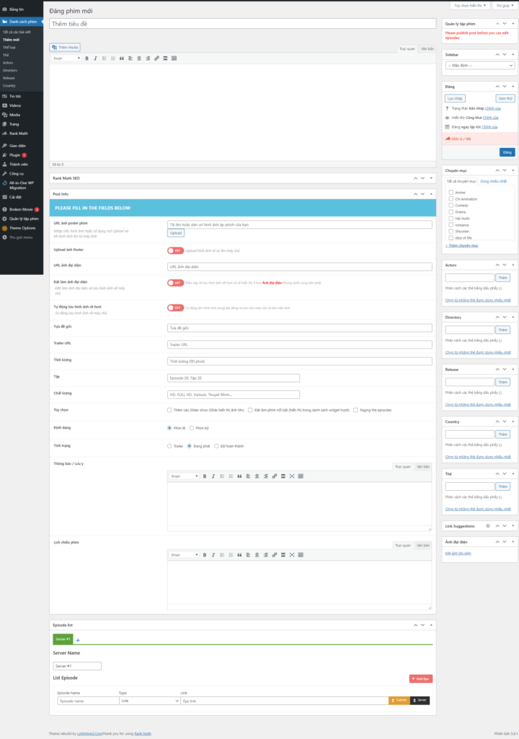Click fullscreen icon in Thông báo editor toolbar

pyautogui.click(x=292, y=476)
